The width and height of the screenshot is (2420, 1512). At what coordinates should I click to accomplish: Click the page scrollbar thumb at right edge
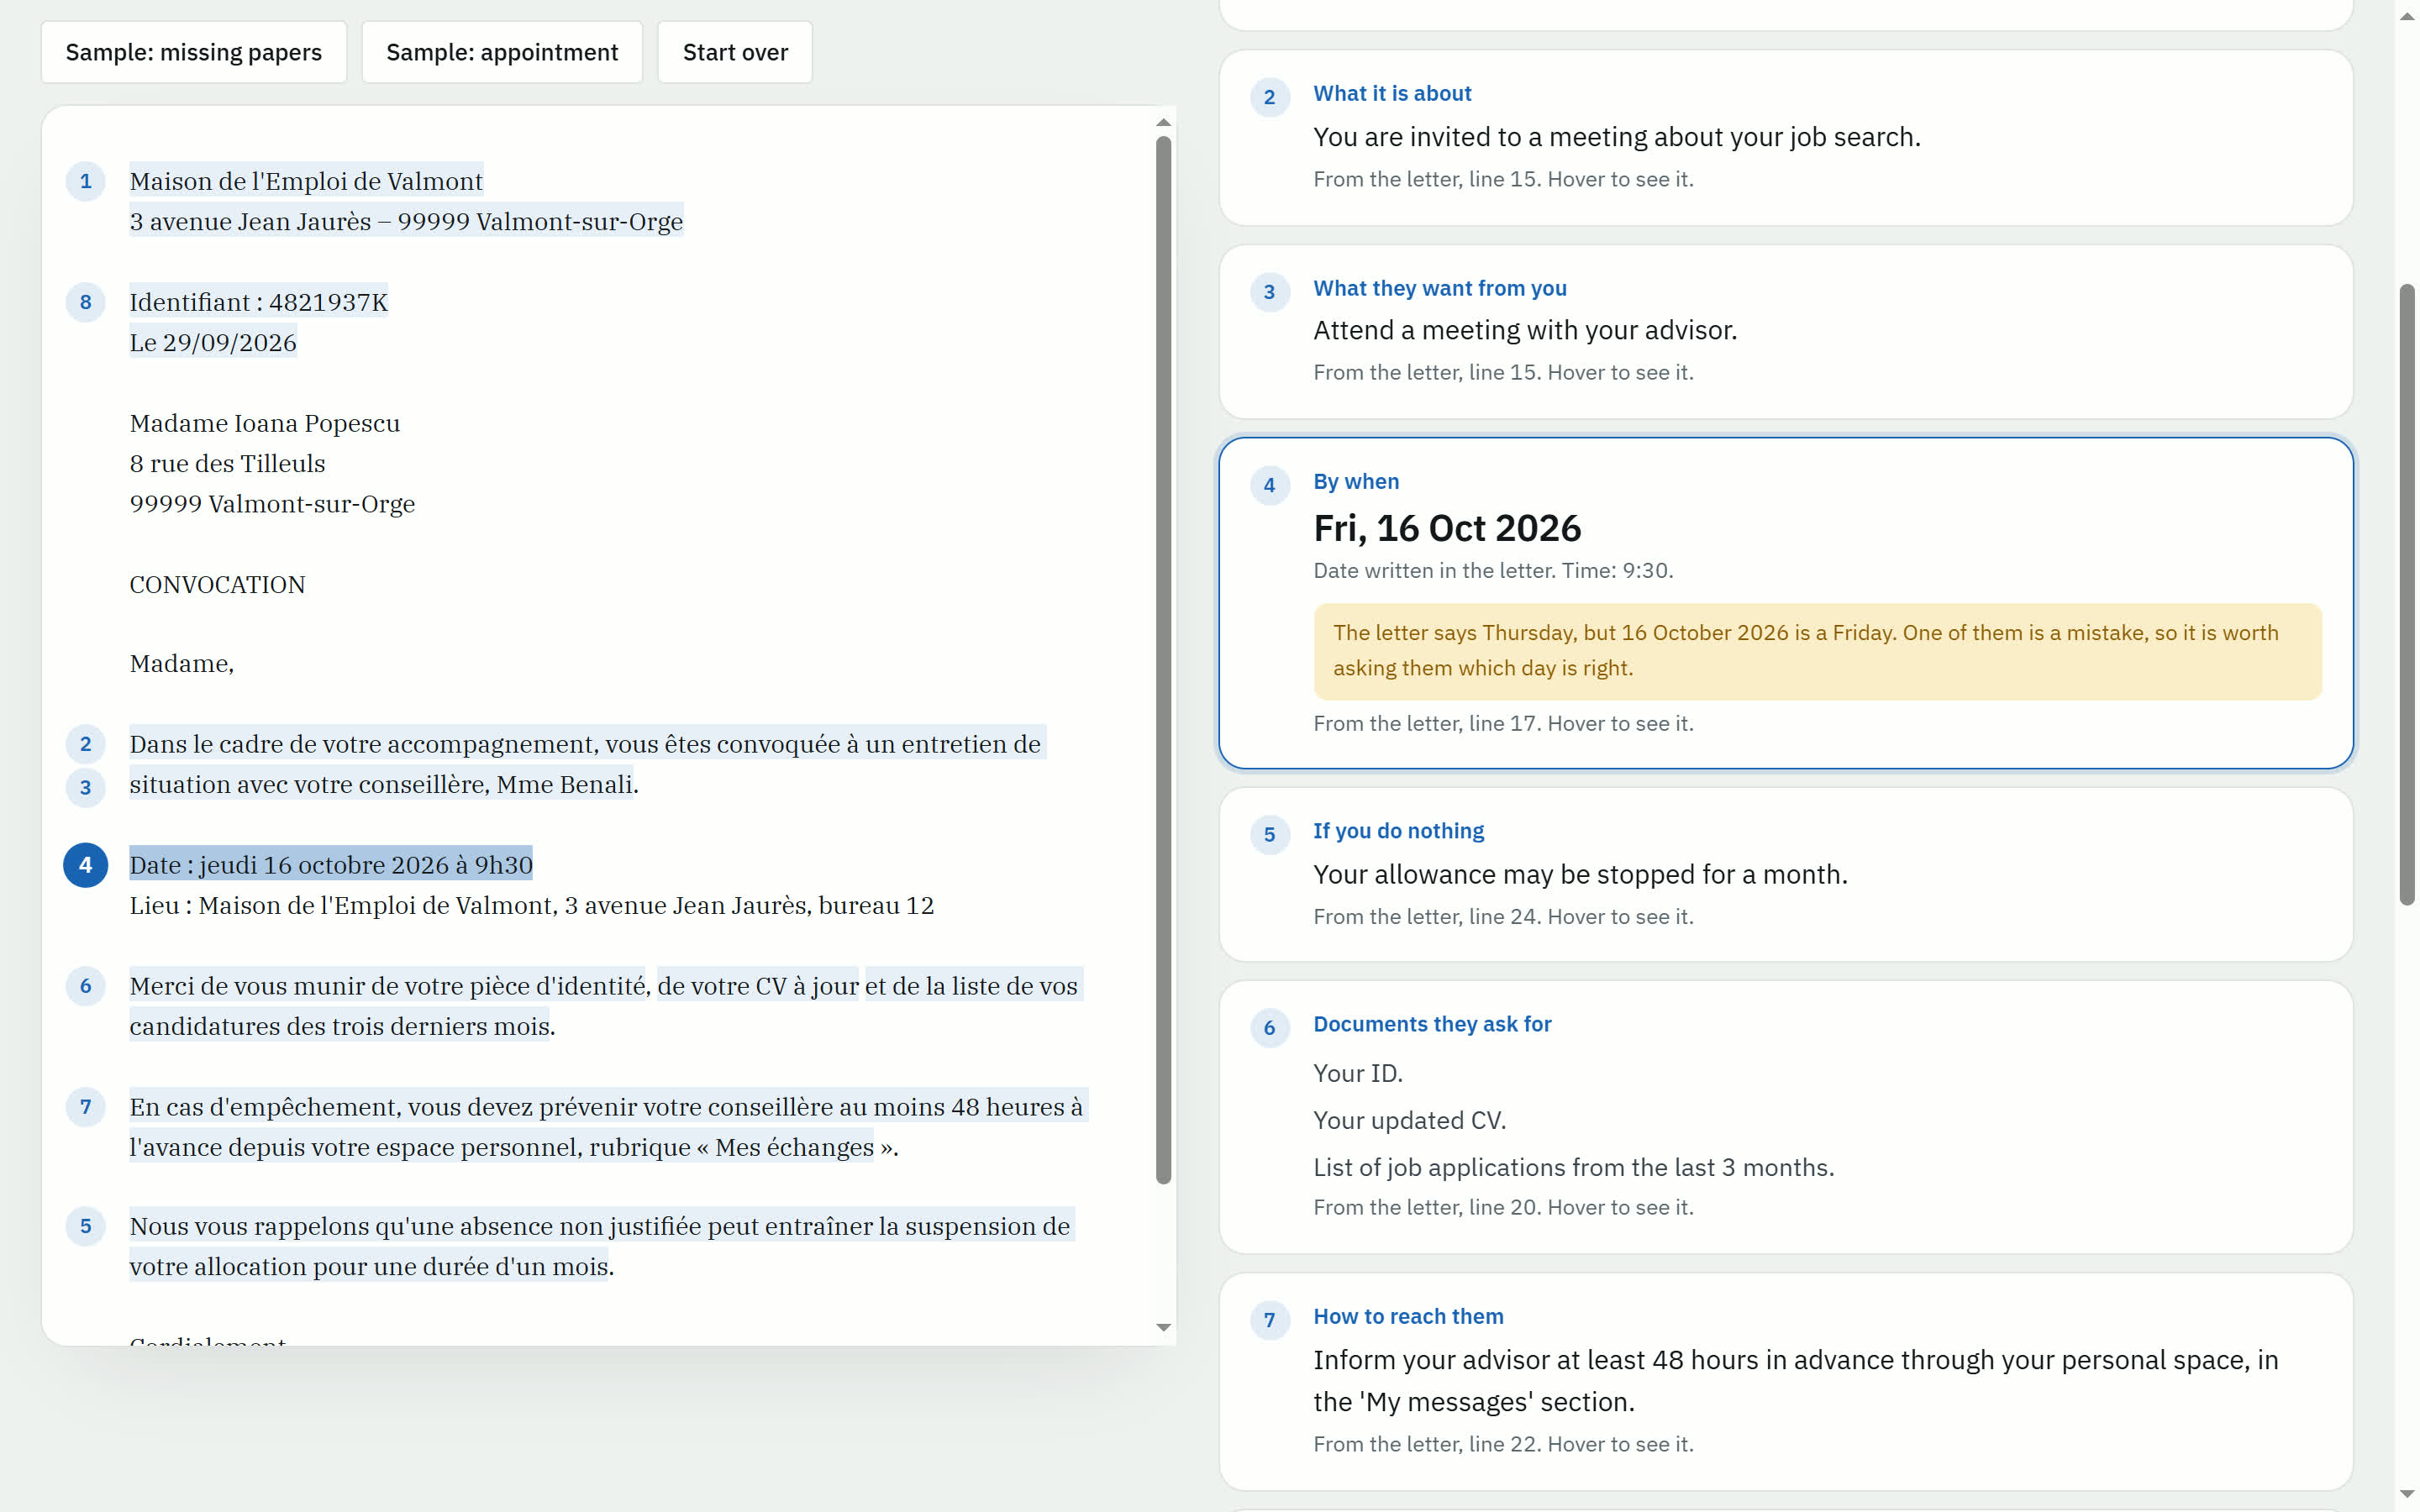pos(2407,595)
